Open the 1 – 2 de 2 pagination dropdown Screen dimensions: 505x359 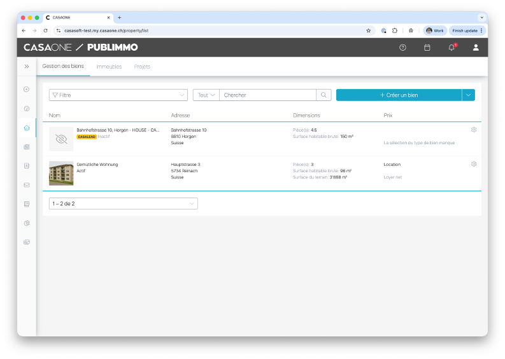[x=124, y=203]
